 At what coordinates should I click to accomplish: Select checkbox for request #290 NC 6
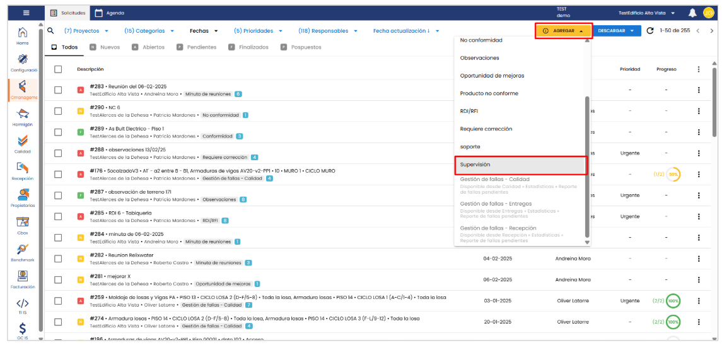coord(58,111)
